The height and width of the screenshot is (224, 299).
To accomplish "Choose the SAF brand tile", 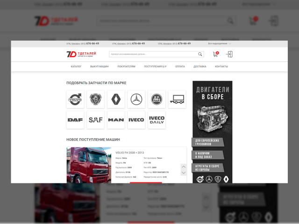I will pyautogui.click(x=95, y=120).
